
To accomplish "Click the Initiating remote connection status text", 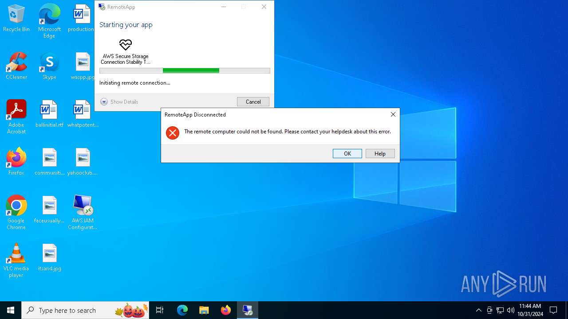I will click(x=135, y=83).
